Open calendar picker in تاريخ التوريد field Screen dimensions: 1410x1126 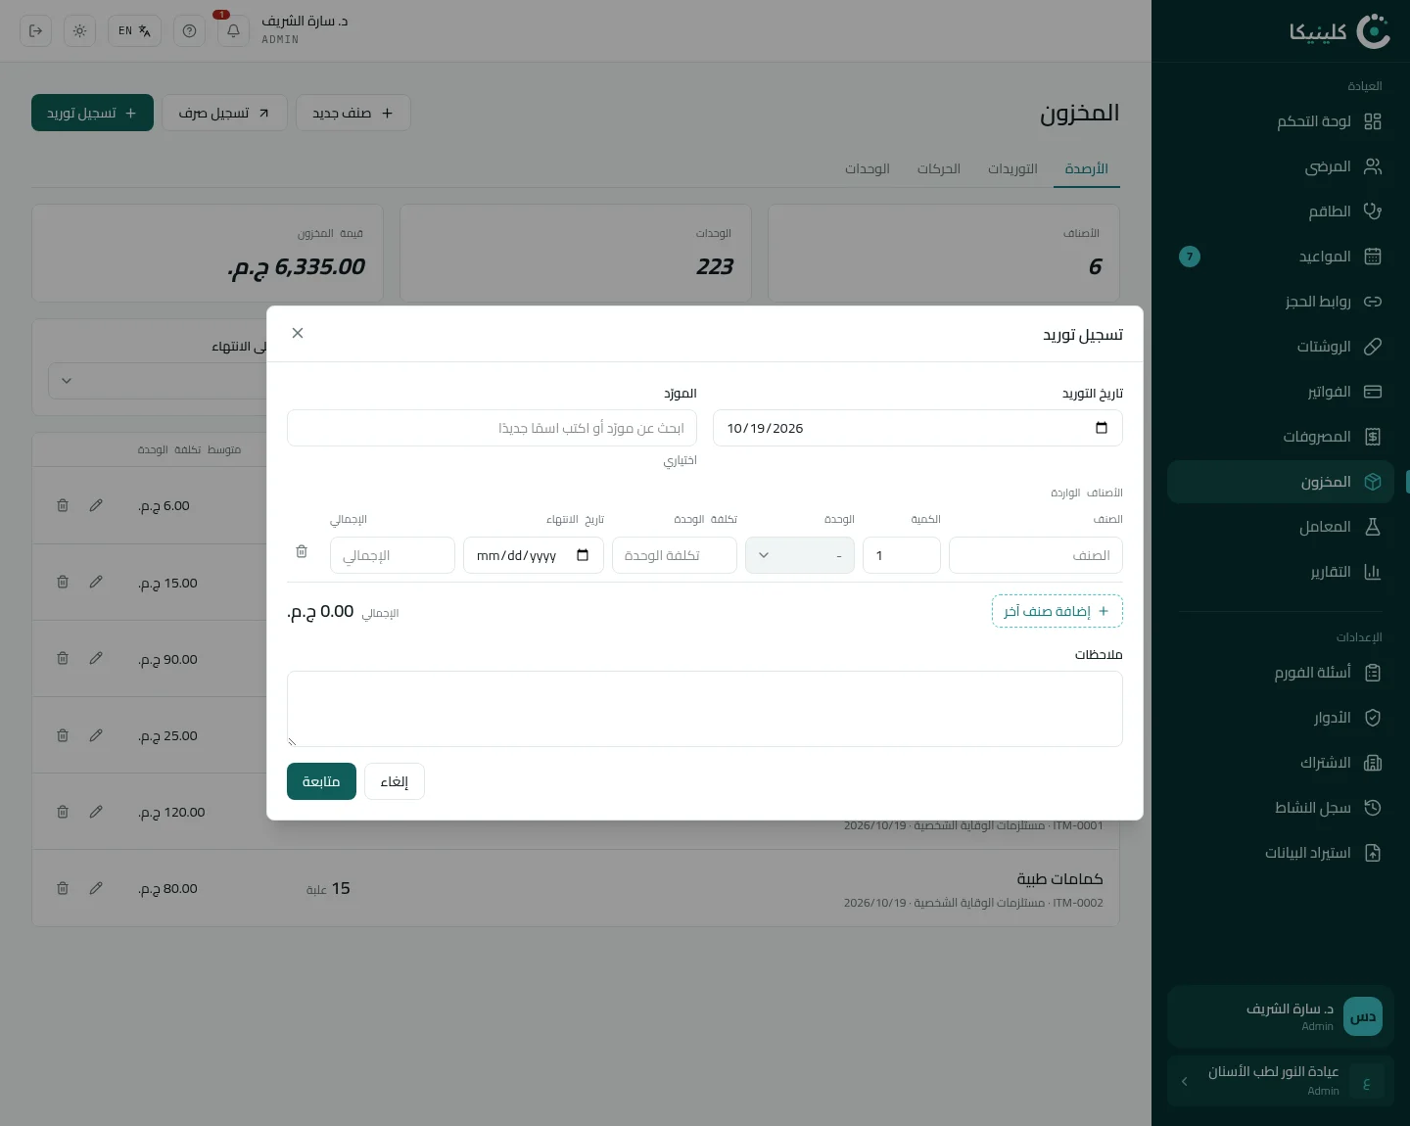click(x=1102, y=428)
